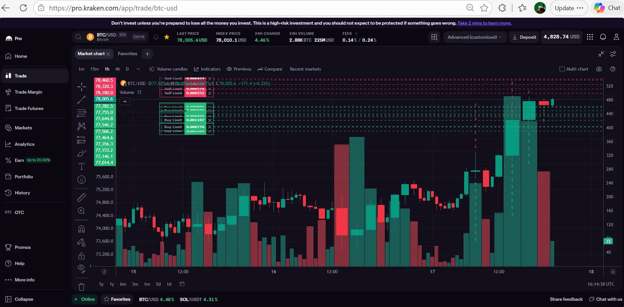This screenshot has width=624, height=307.
Task: Open the Indicators button
Action: tap(207, 69)
